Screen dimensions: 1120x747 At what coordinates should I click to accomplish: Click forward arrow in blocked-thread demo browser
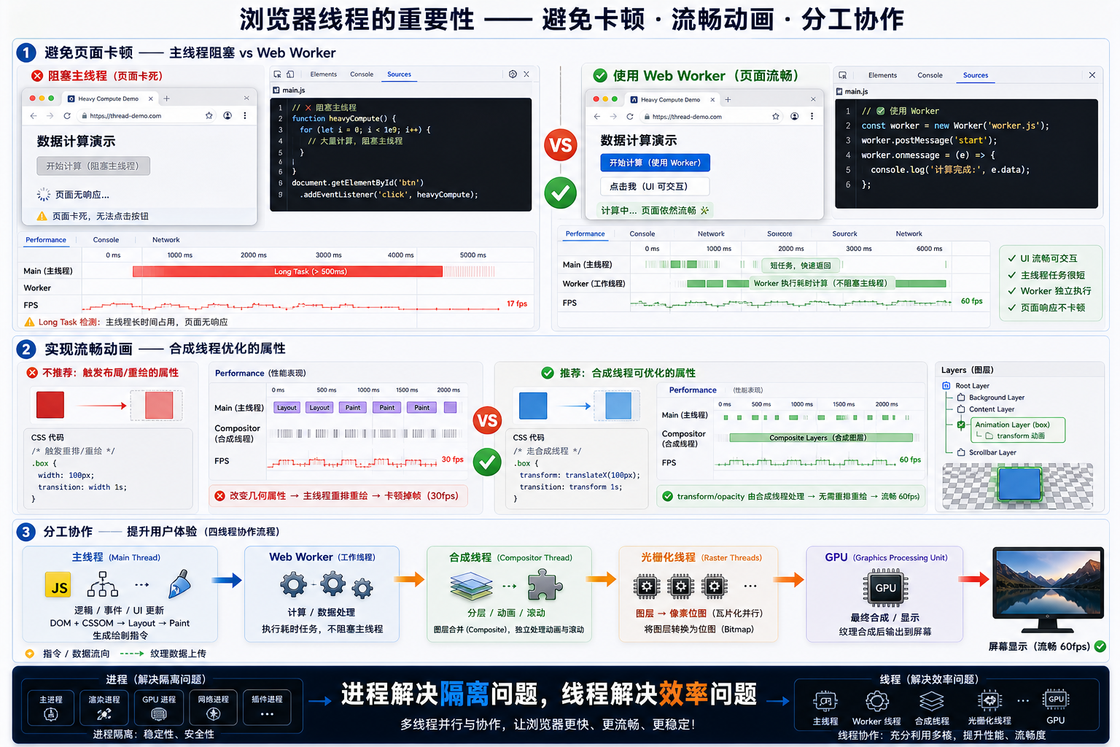[50, 116]
